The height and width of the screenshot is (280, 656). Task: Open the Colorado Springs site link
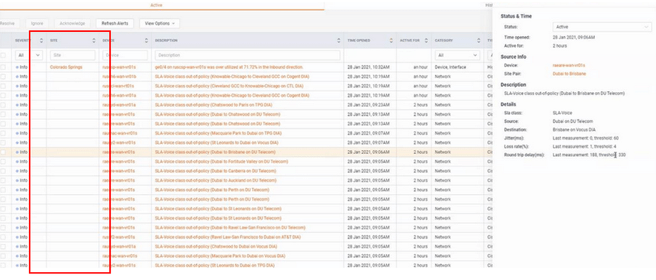point(66,67)
